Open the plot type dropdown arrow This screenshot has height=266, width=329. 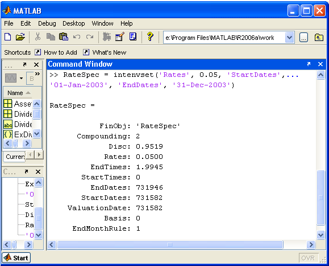click(21, 78)
